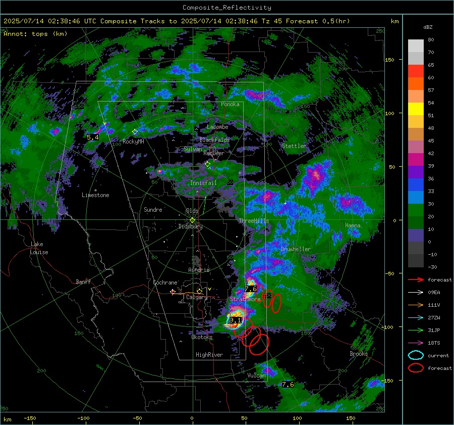The image size is (454, 425).
Task: Click the cyan 27ZW arrow legend icon
Action: point(416,318)
